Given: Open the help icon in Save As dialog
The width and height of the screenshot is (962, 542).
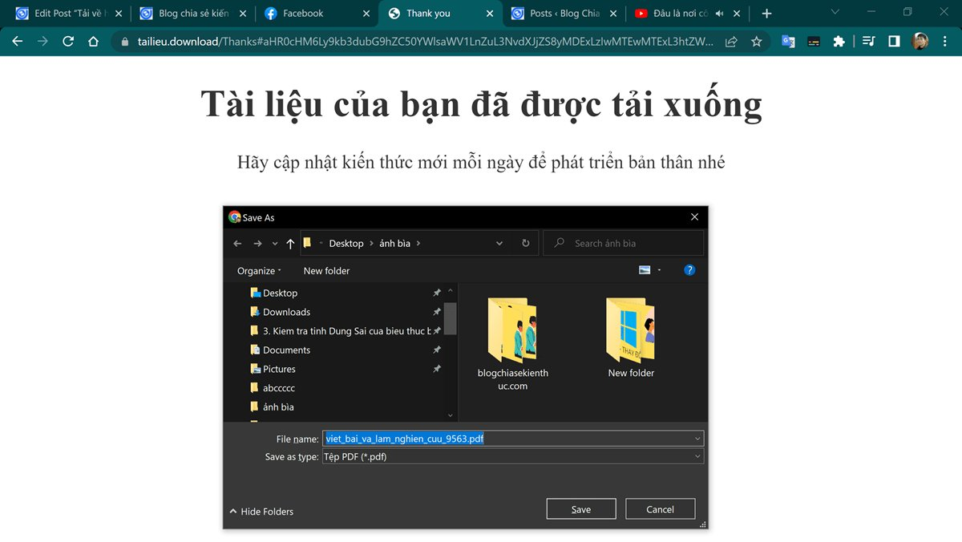Looking at the screenshot, I should [x=689, y=270].
